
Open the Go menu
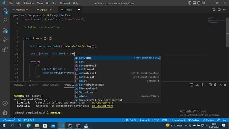tap(48, 3)
